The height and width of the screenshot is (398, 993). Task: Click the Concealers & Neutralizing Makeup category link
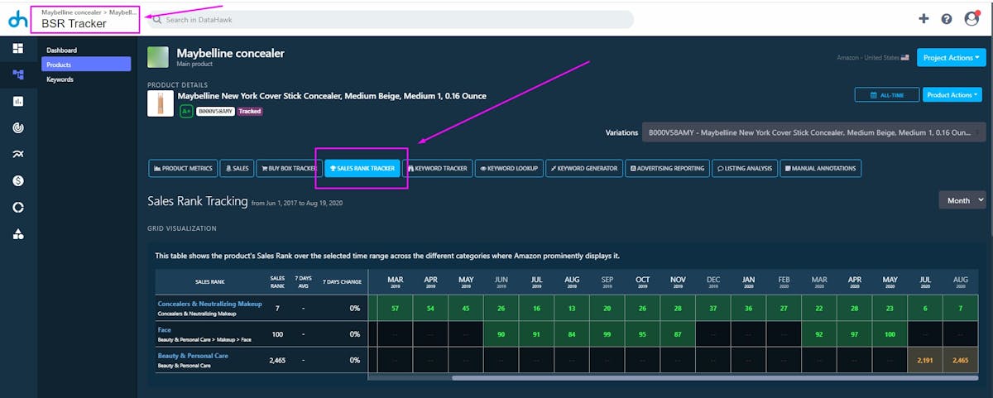coord(209,304)
